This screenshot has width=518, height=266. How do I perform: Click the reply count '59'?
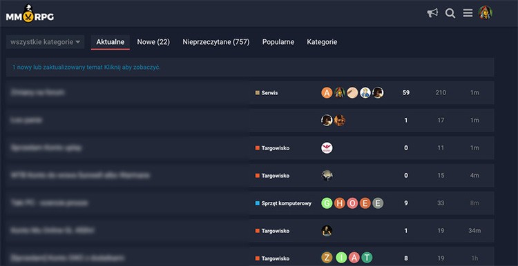pyautogui.click(x=406, y=93)
